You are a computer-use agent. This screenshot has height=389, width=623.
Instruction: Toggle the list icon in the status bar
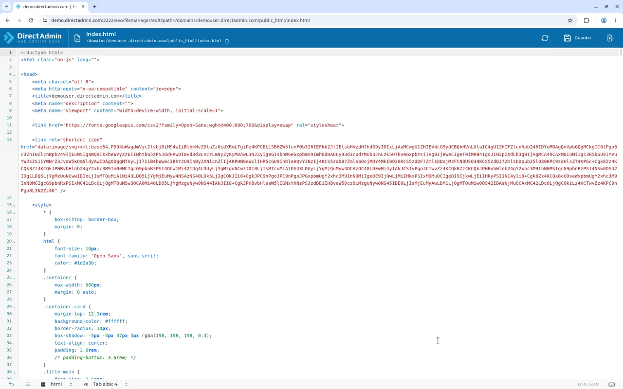tap(27, 384)
